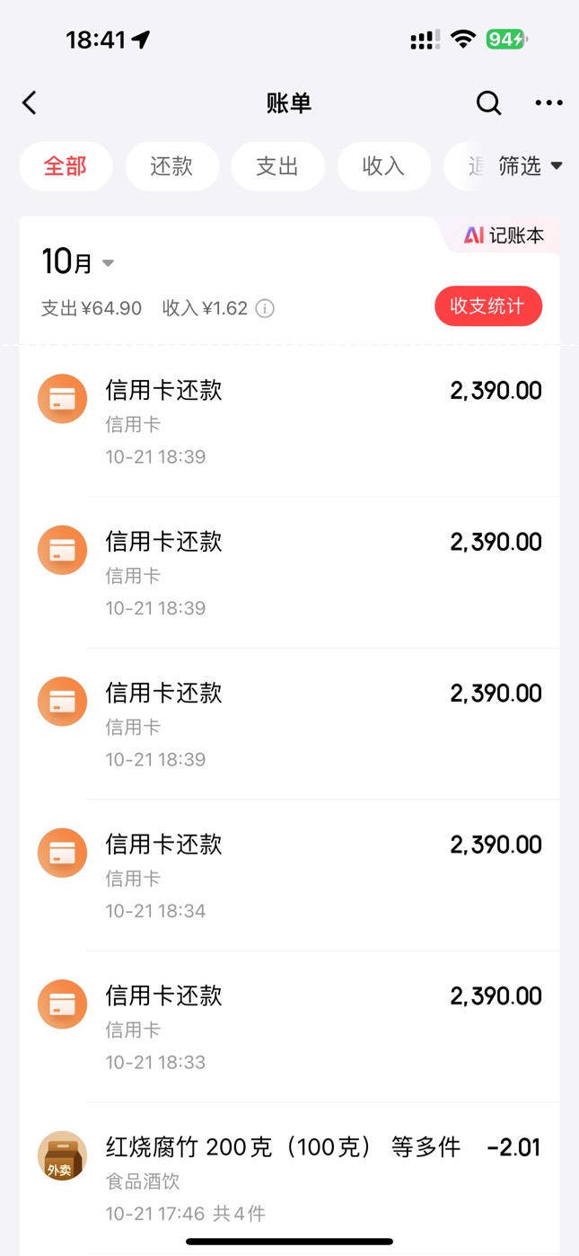Click the 收支统计 button
The height and width of the screenshot is (1256, 579).
click(487, 306)
